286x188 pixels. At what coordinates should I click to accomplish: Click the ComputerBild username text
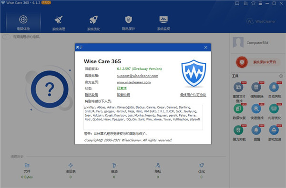pyautogui.click(x=257, y=43)
